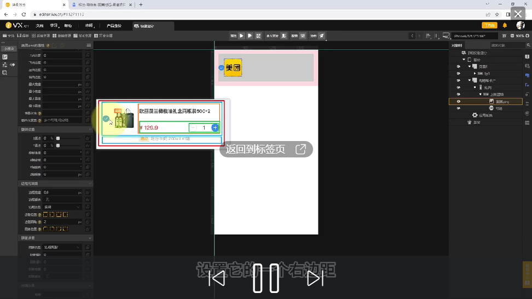
Task: Zoom in with the plus icon
Action: 527,36
